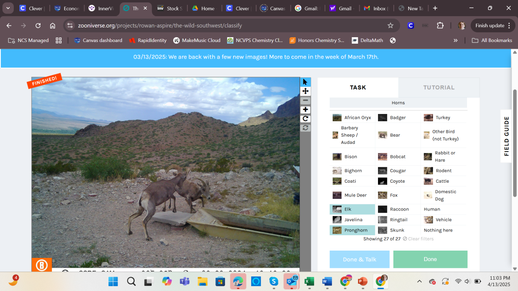Screen dimensions: 518x291
Task: Click the Done button
Action: (x=430, y=259)
